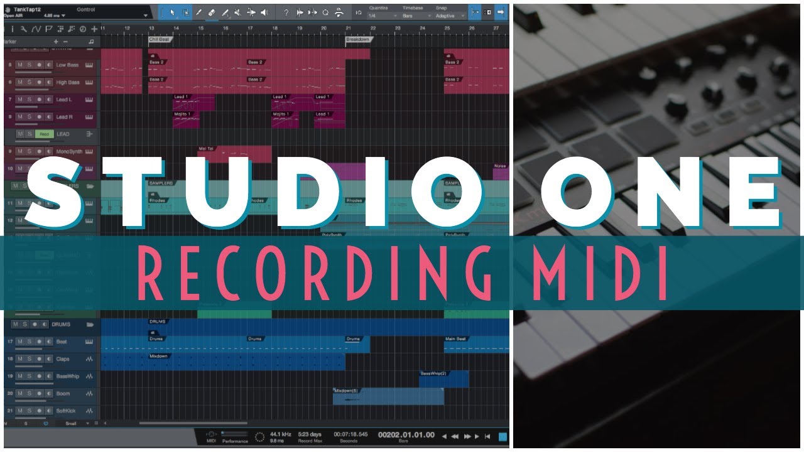The height and width of the screenshot is (452, 804).
Task: Select the Mute tool
Action: pos(238,12)
